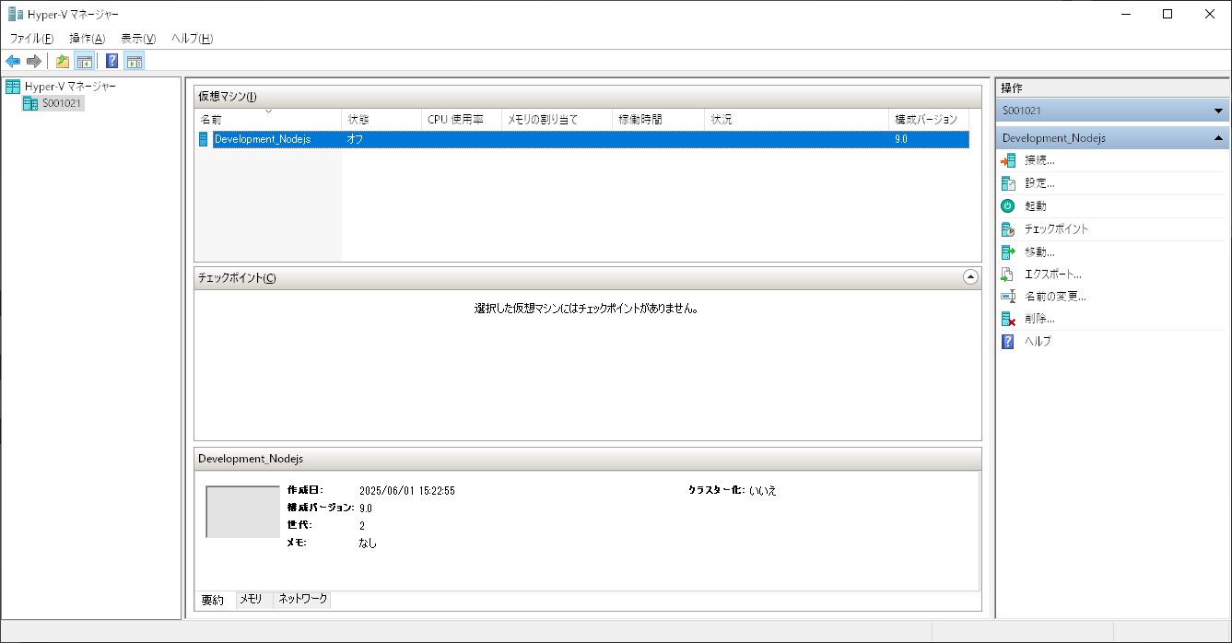This screenshot has height=643, width=1232.
Task: Select the S001021 server tree node
Action: pos(62,103)
